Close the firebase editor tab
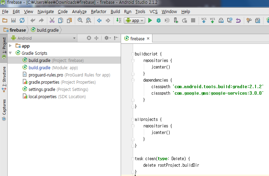The width and height of the screenshot is (269, 176). tap(148, 38)
